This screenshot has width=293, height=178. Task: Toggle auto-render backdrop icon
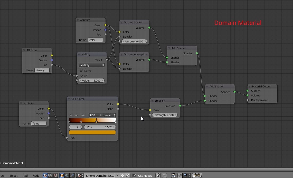point(174,175)
